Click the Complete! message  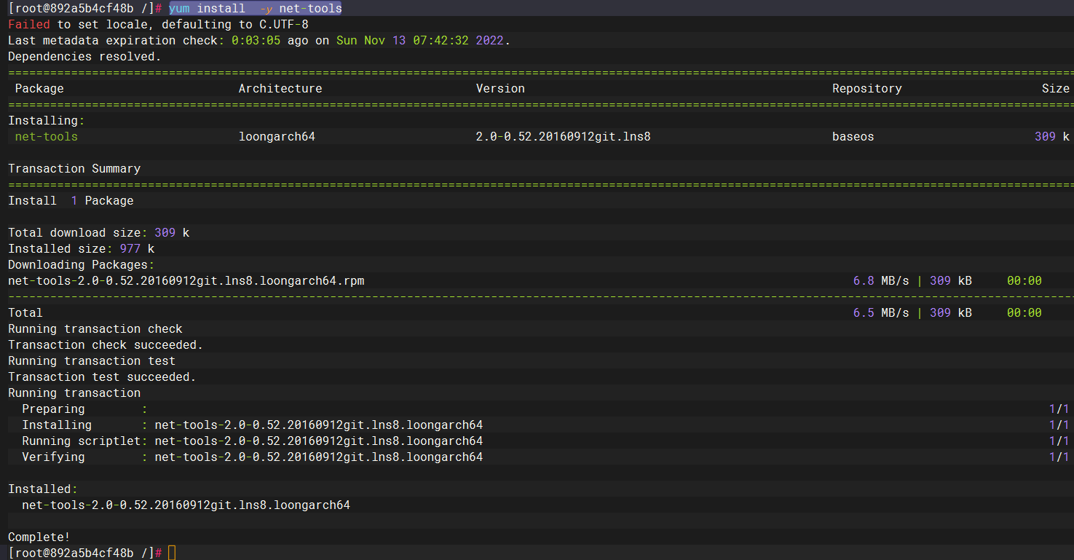click(39, 537)
